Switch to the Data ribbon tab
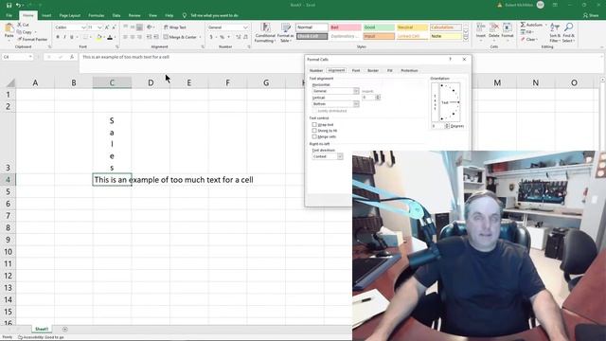606x341 pixels. (x=116, y=15)
